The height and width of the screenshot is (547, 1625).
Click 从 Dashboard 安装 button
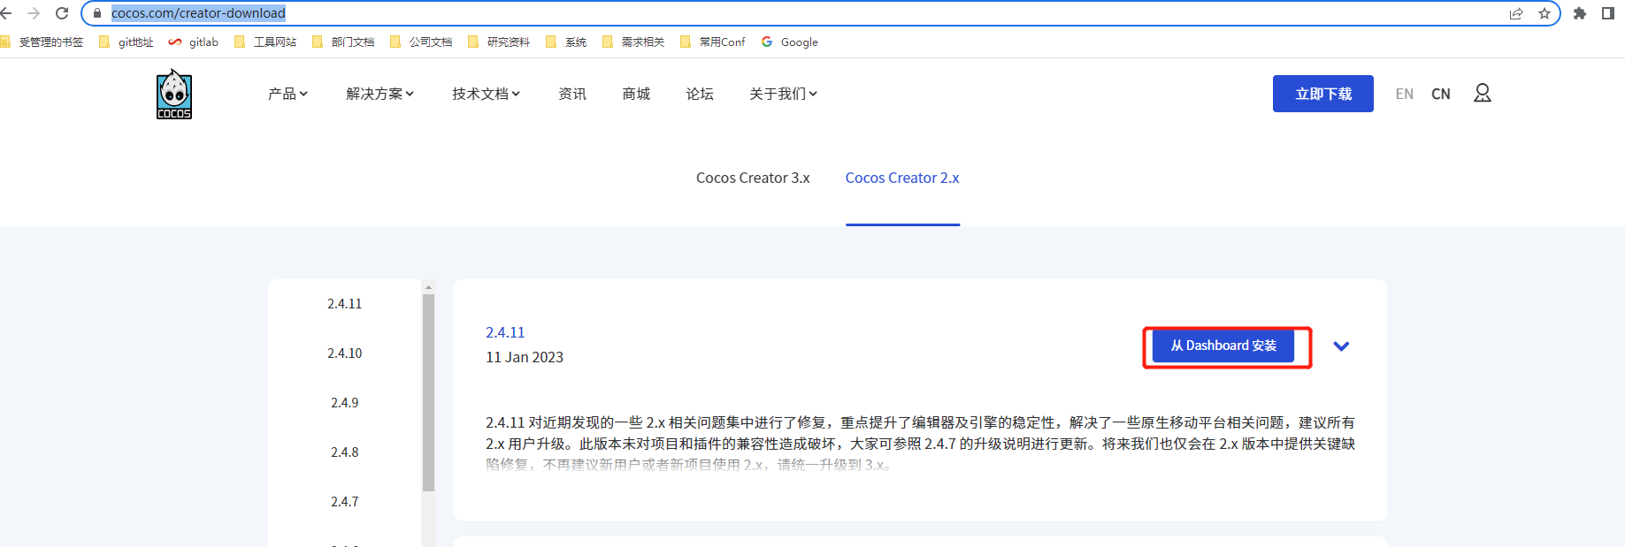pyautogui.click(x=1223, y=346)
